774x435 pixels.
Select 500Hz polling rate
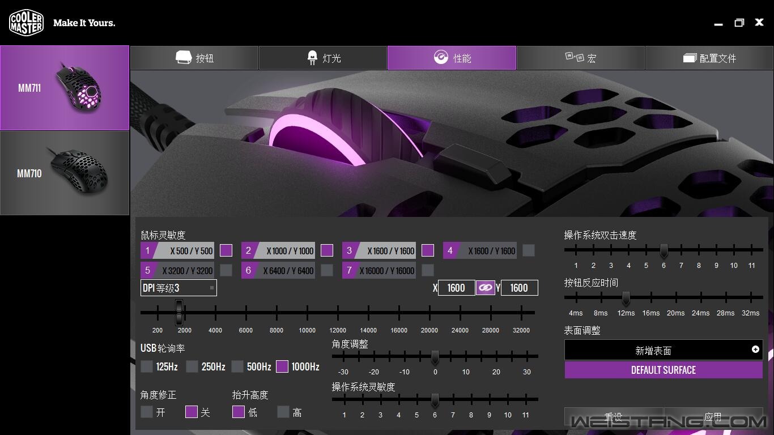[x=237, y=366]
